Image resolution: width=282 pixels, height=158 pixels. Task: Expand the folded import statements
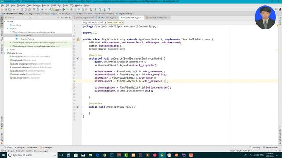click(95, 33)
